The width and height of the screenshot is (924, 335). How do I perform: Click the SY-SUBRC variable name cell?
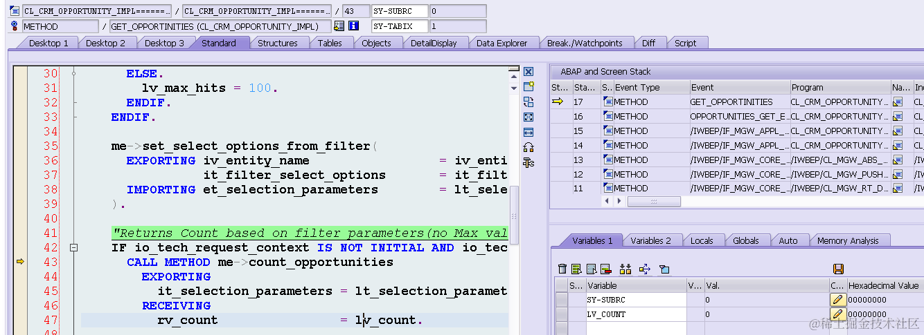pyautogui.click(x=636, y=300)
